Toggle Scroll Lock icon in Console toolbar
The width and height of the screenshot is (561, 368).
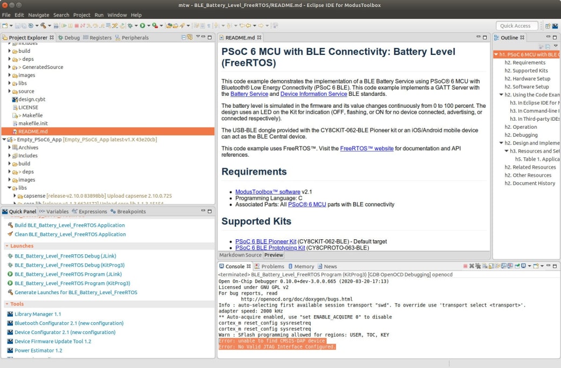click(491, 266)
